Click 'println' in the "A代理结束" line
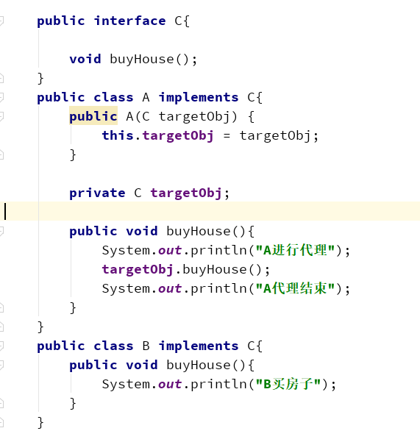Screen dimensions: 420x442 (x=218, y=289)
